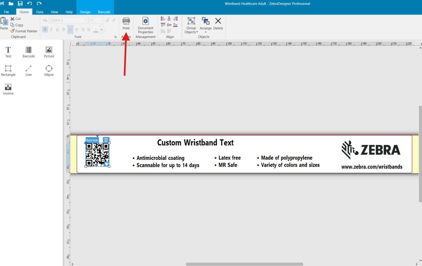
Task: Open the Design tab
Action: point(85,12)
